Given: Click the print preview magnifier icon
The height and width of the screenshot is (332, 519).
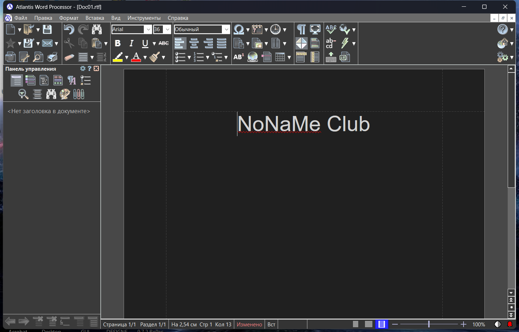Looking at the screenshot, I should [x=38, y=57].
